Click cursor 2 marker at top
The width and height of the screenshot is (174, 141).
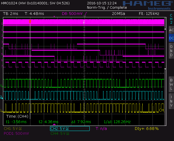coord(84,21)
